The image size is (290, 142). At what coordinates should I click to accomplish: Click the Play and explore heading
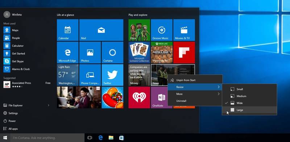(x=138, y=15)
